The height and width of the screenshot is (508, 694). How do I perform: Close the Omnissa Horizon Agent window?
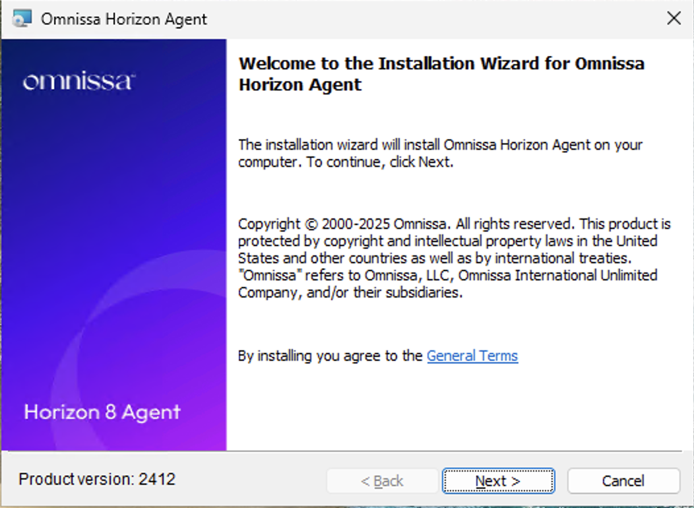[674, 18]
